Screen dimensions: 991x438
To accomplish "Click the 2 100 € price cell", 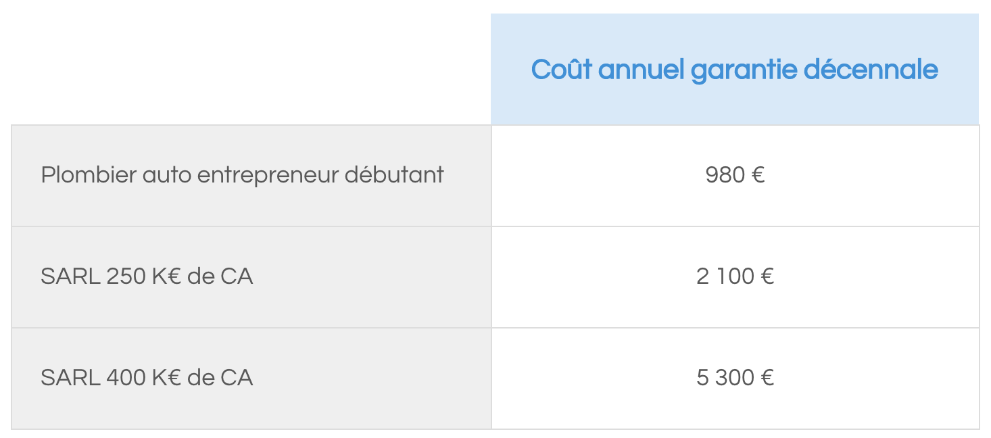I will [735, 277].
